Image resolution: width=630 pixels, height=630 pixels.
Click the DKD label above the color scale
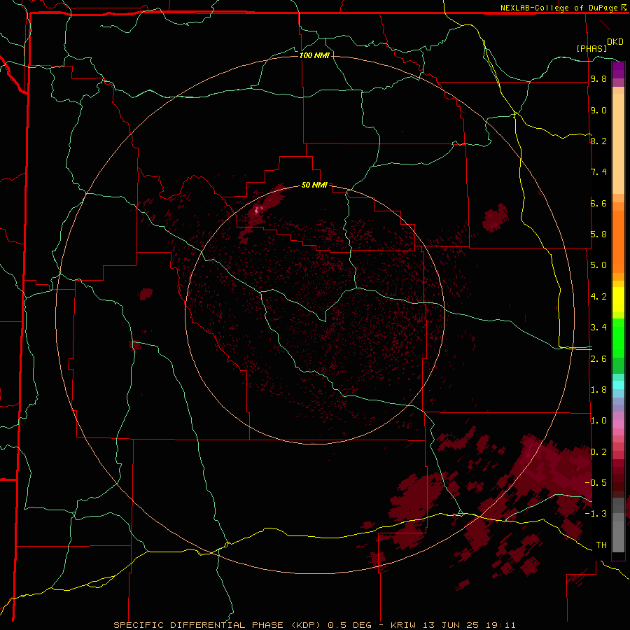click(615, 42)
